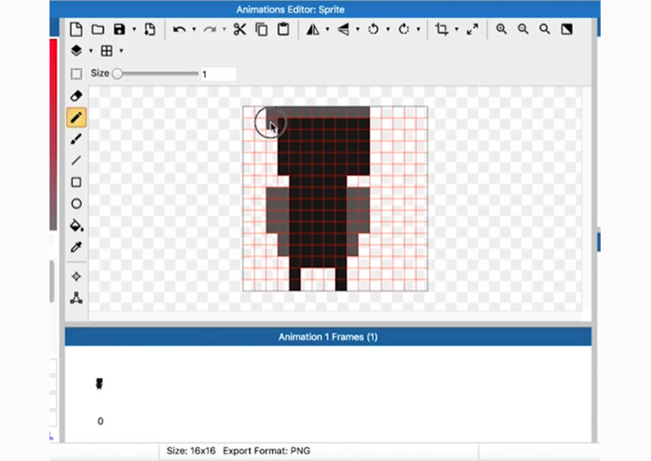The height and width of the screenshot is (461, 651).
Task: Rotate the sprite clockwise
Action: coord(404,30)
